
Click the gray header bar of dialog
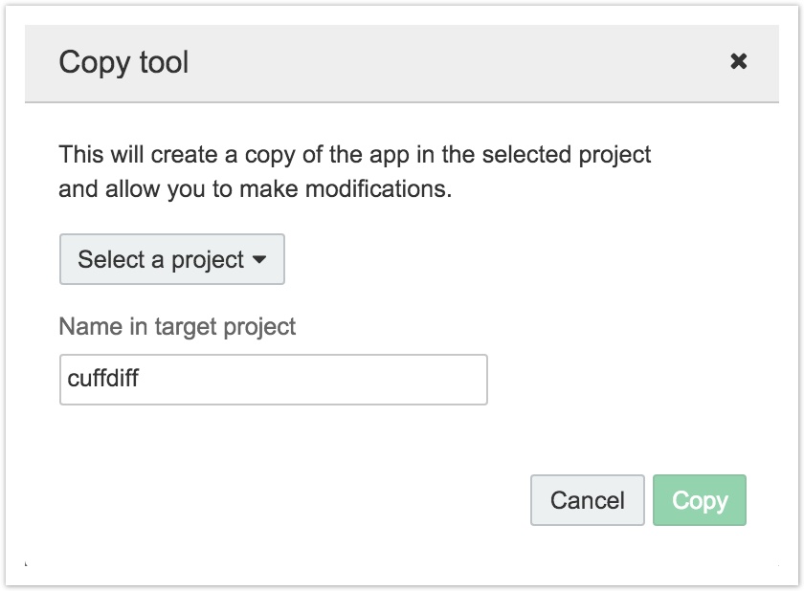(431, 63)
